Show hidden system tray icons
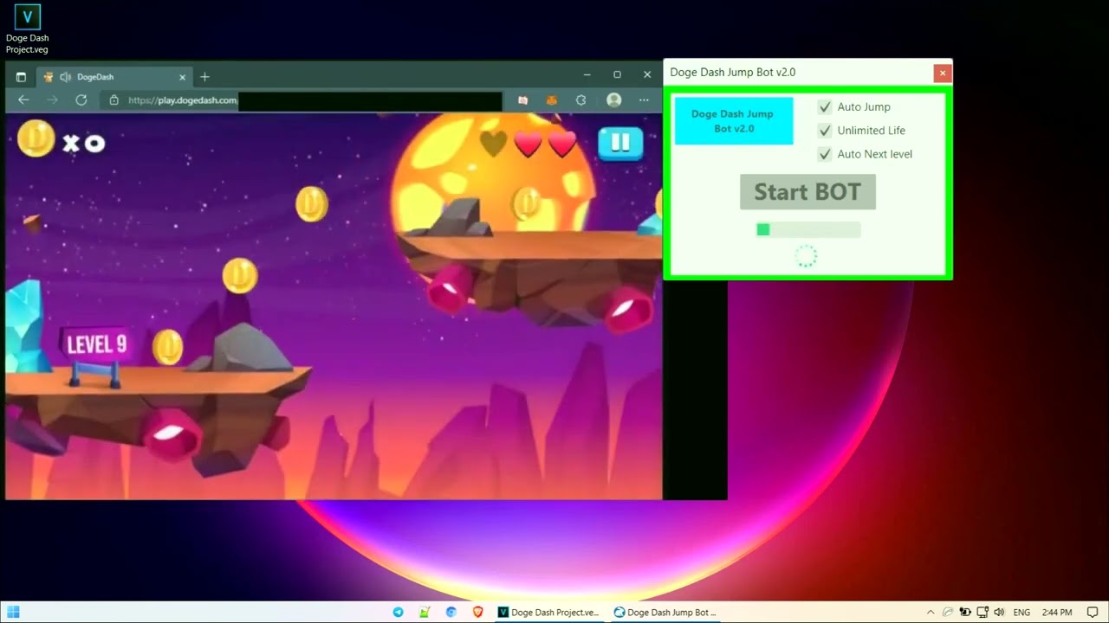This screenshot has height=623, width=1109. click(x=931, y=612)
